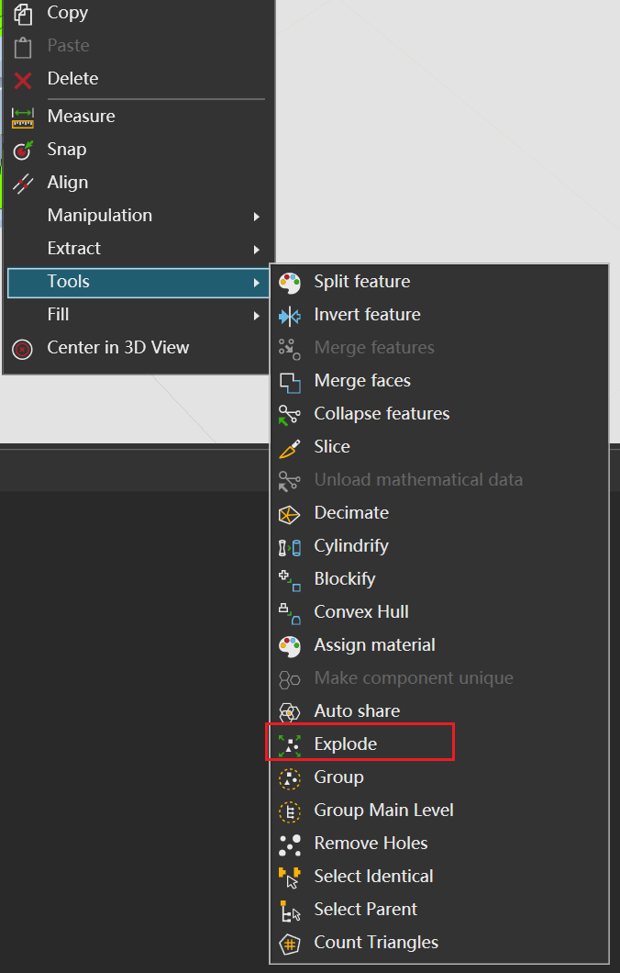Screen dimensions: 620x973
Task: Click the Cylindrify icon
Action: click(290, 546)
